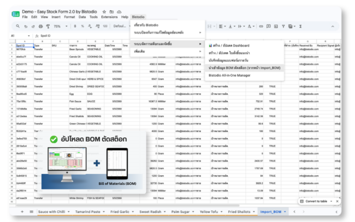Click the Google Sheets home logo
Viewport: 355px width, 222px height.
pos(16,14)
